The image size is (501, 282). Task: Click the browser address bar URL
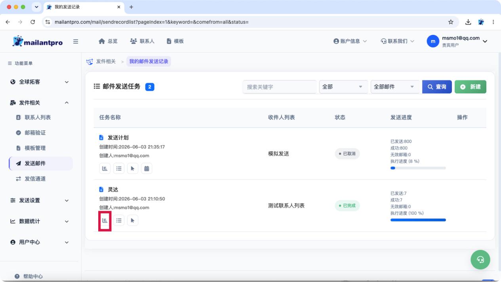[x=152, y=22]
